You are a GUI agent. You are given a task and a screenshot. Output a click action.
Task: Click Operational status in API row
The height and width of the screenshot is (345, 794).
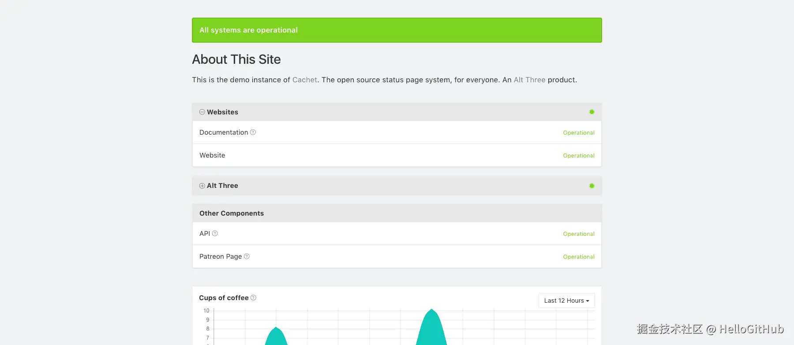click(579, 234)
